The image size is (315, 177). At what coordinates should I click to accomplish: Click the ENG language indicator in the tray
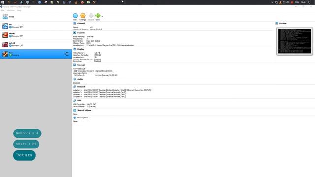point(297,2)
